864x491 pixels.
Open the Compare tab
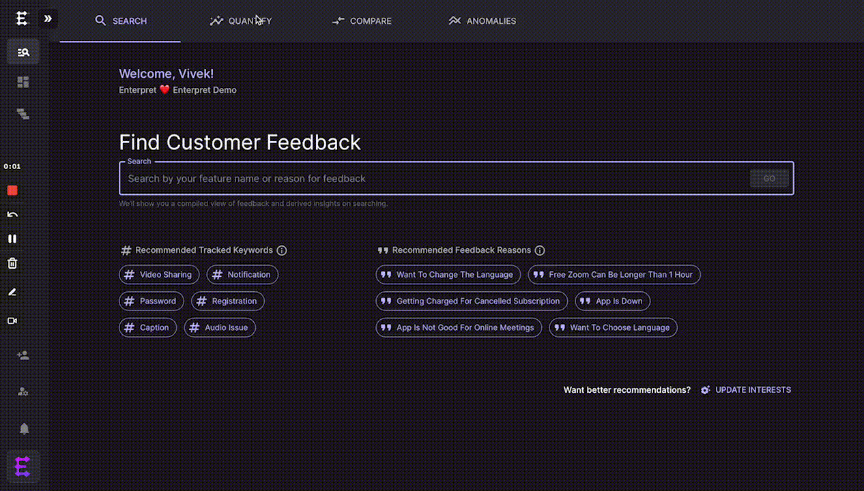click(x=362, y=21)
